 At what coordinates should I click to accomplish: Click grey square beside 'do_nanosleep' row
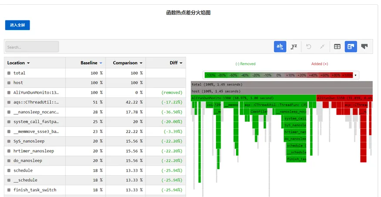point(9,160)
